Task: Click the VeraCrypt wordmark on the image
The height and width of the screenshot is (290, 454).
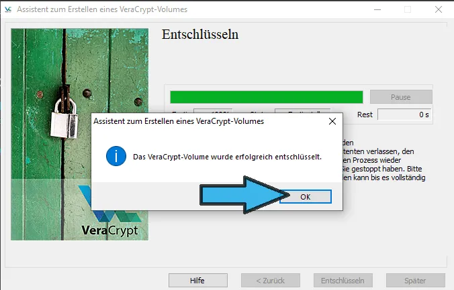Action: click(109, 230)
